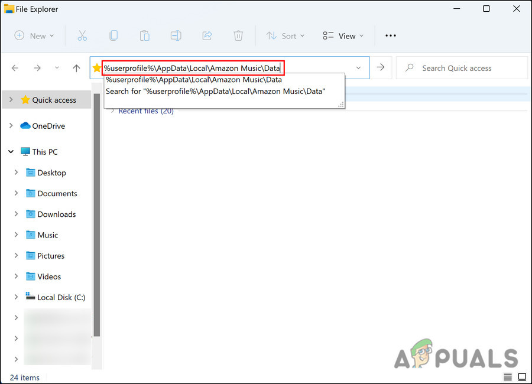Open the three-dot See more menu
Image resolution: width=532 pixels, height=384 pixels.
[x=391, y=35]
